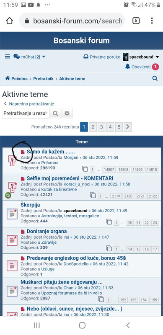Open topic Samo da kažem.......
This screenshot has height=335, width=163.
tap(51, 152)
